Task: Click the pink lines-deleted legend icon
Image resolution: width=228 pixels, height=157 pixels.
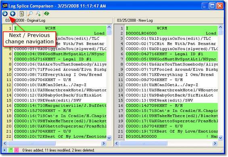Action: [17, 150]
